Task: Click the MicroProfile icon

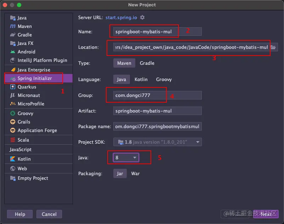Action: tap(13, 104)
